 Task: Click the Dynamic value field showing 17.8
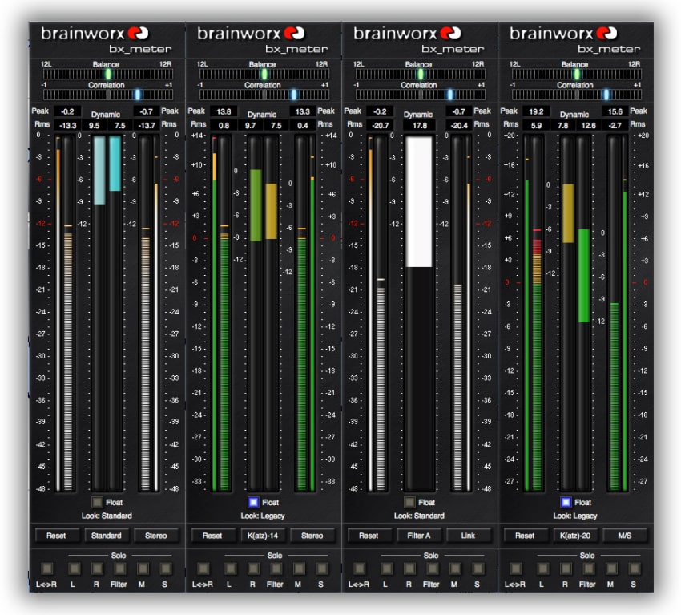point(418,125)
